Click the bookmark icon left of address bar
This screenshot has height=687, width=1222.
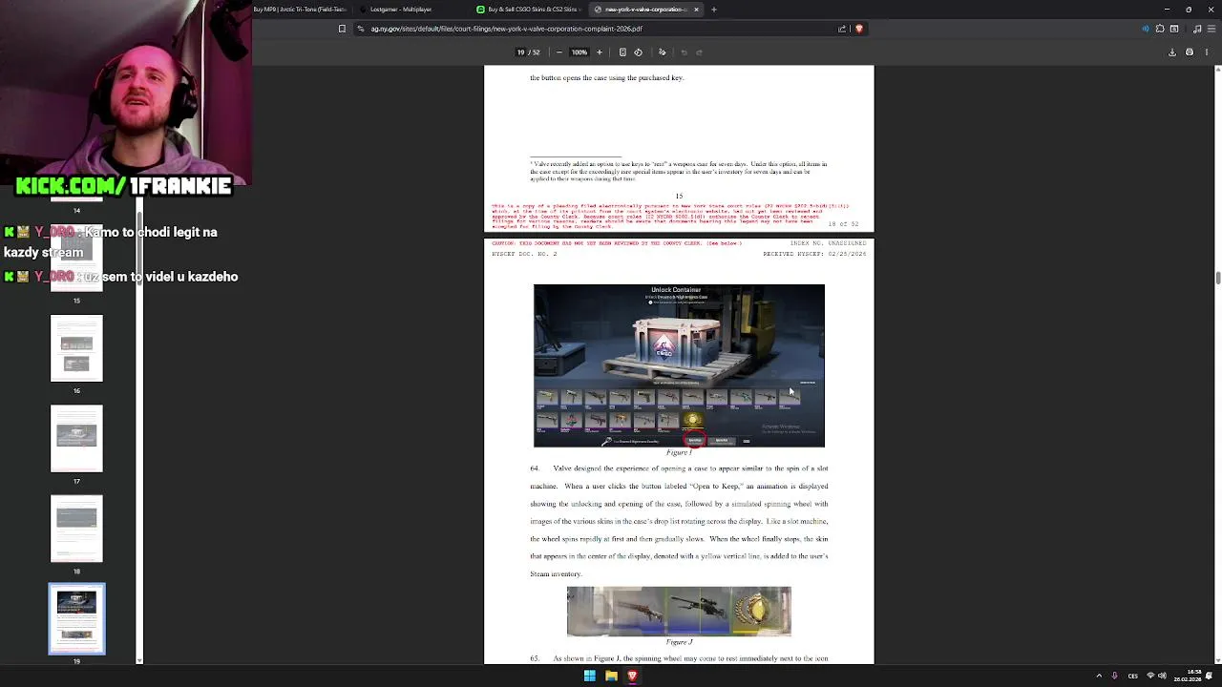[x=342, y=29]
